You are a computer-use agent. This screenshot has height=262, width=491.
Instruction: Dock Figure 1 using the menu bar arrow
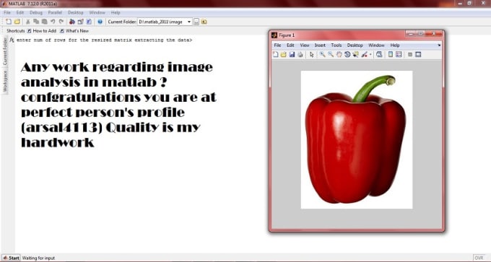[439, 45]
